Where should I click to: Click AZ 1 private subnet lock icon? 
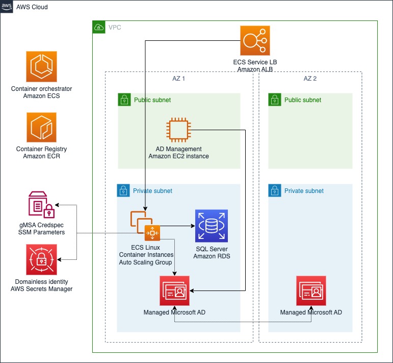click(123, 190)
